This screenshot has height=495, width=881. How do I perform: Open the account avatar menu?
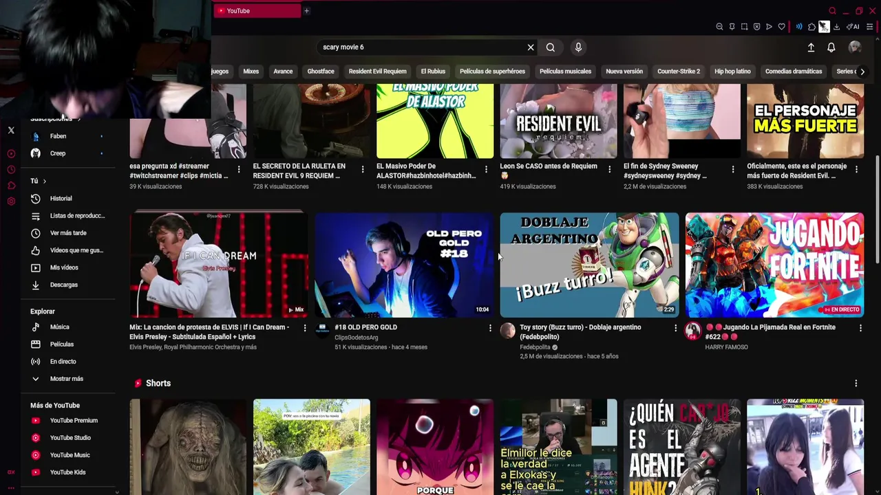(855, 47)
